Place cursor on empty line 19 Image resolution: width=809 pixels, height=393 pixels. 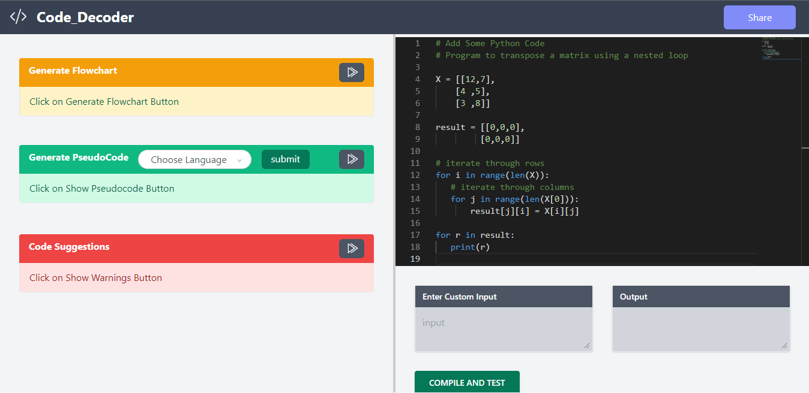(594, 259)
